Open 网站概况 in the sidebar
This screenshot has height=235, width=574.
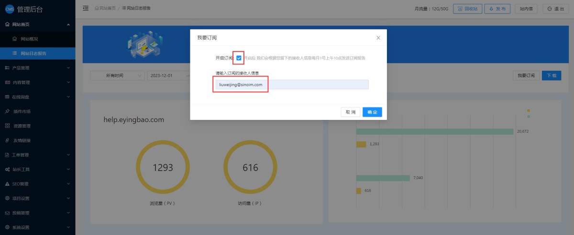37,39
